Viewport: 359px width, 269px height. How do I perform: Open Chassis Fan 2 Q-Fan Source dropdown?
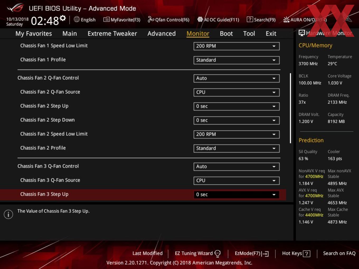tap(237, 92)
